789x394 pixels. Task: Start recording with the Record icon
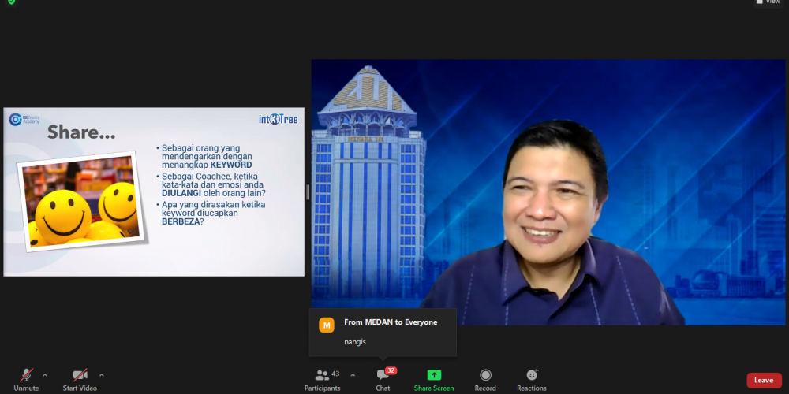[485, 375]
